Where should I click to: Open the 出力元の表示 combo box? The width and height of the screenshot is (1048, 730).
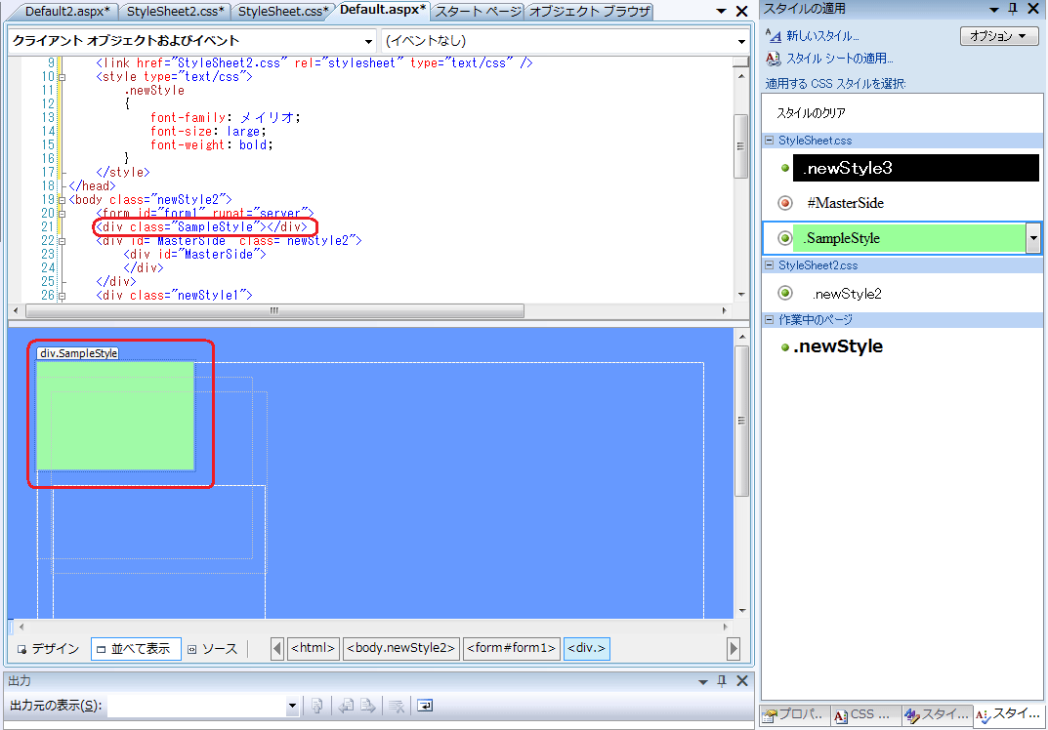203,706
